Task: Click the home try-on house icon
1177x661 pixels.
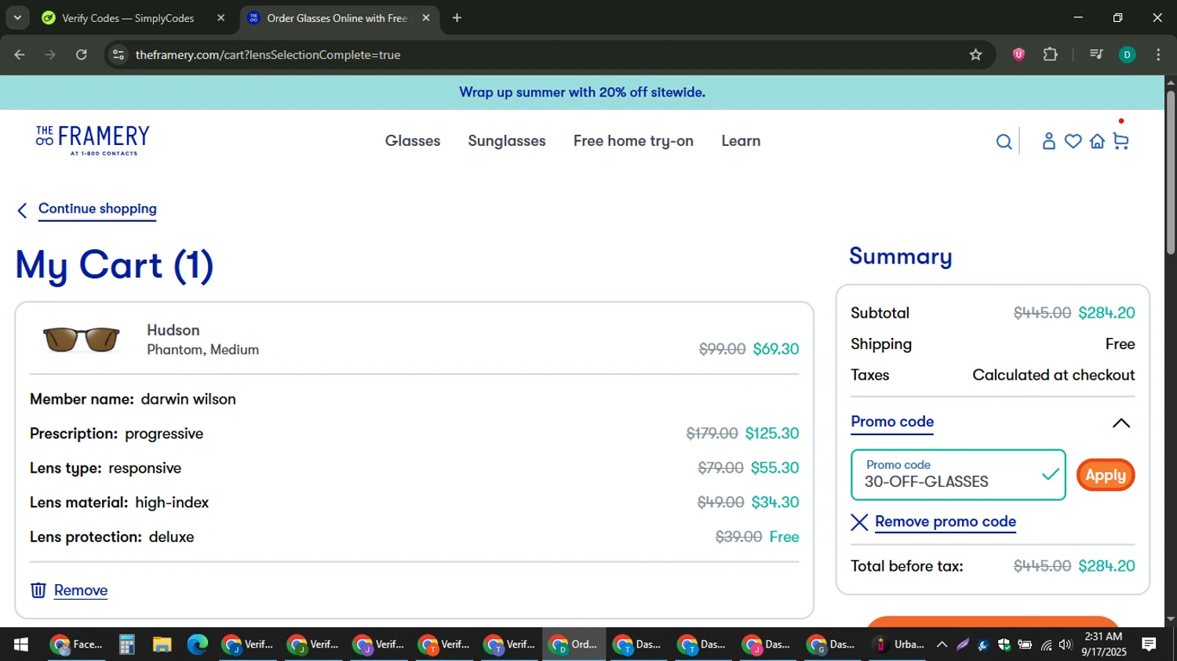Action: click(1097, 141)
